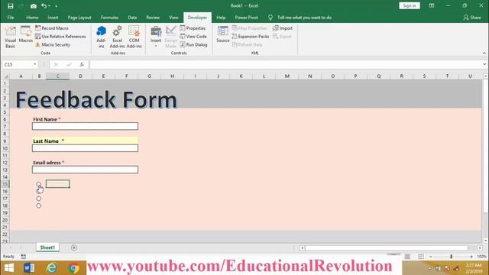Viewport: 489px width, 275px height.
Task: Open Word from the taskbar
Action: 29,268
